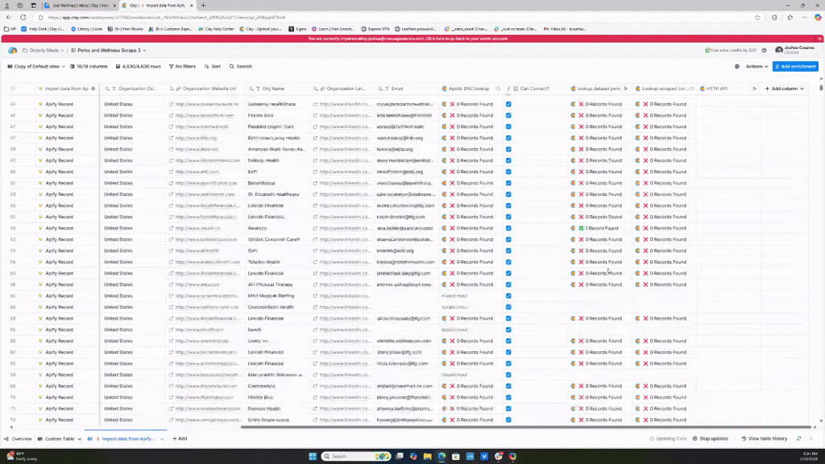Viewport: 825px width, 464px height.
Task: Click the Clay logo icon at top left
Action: (x=12, y=50)
